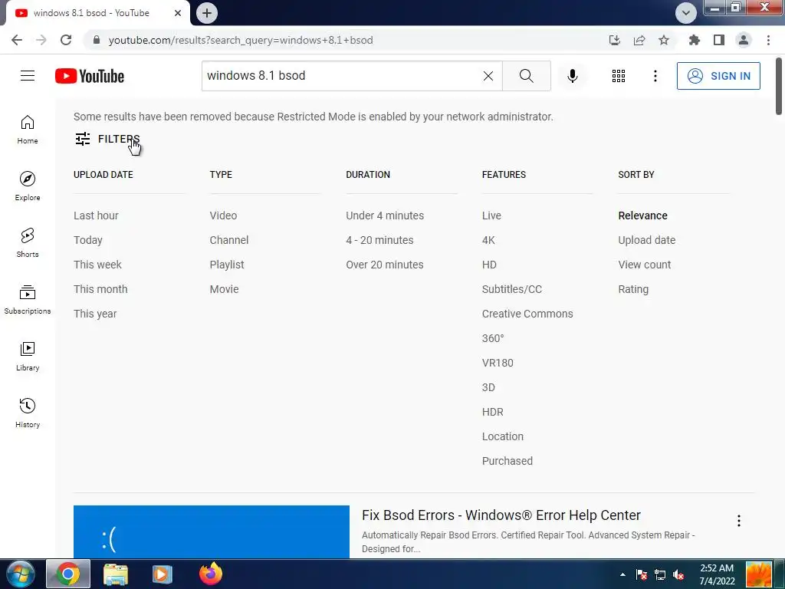Enable the HD feature filter
This screenshot has width=785, height=589.
(489, 265)
